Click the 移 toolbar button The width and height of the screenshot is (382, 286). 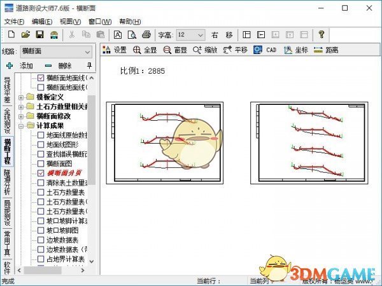tap(229, 35)
